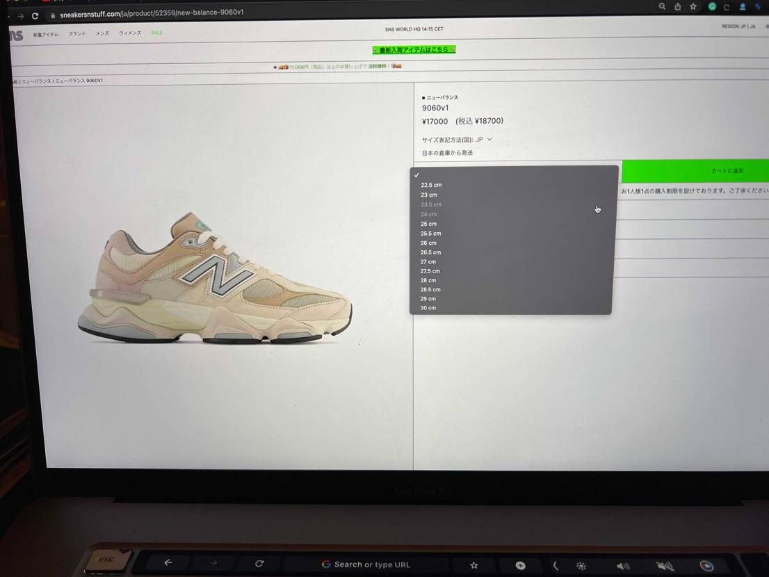769x577 pixels.
Task: Click 日本の倉庫から発送 text
Action: click(x=447, y=153)
